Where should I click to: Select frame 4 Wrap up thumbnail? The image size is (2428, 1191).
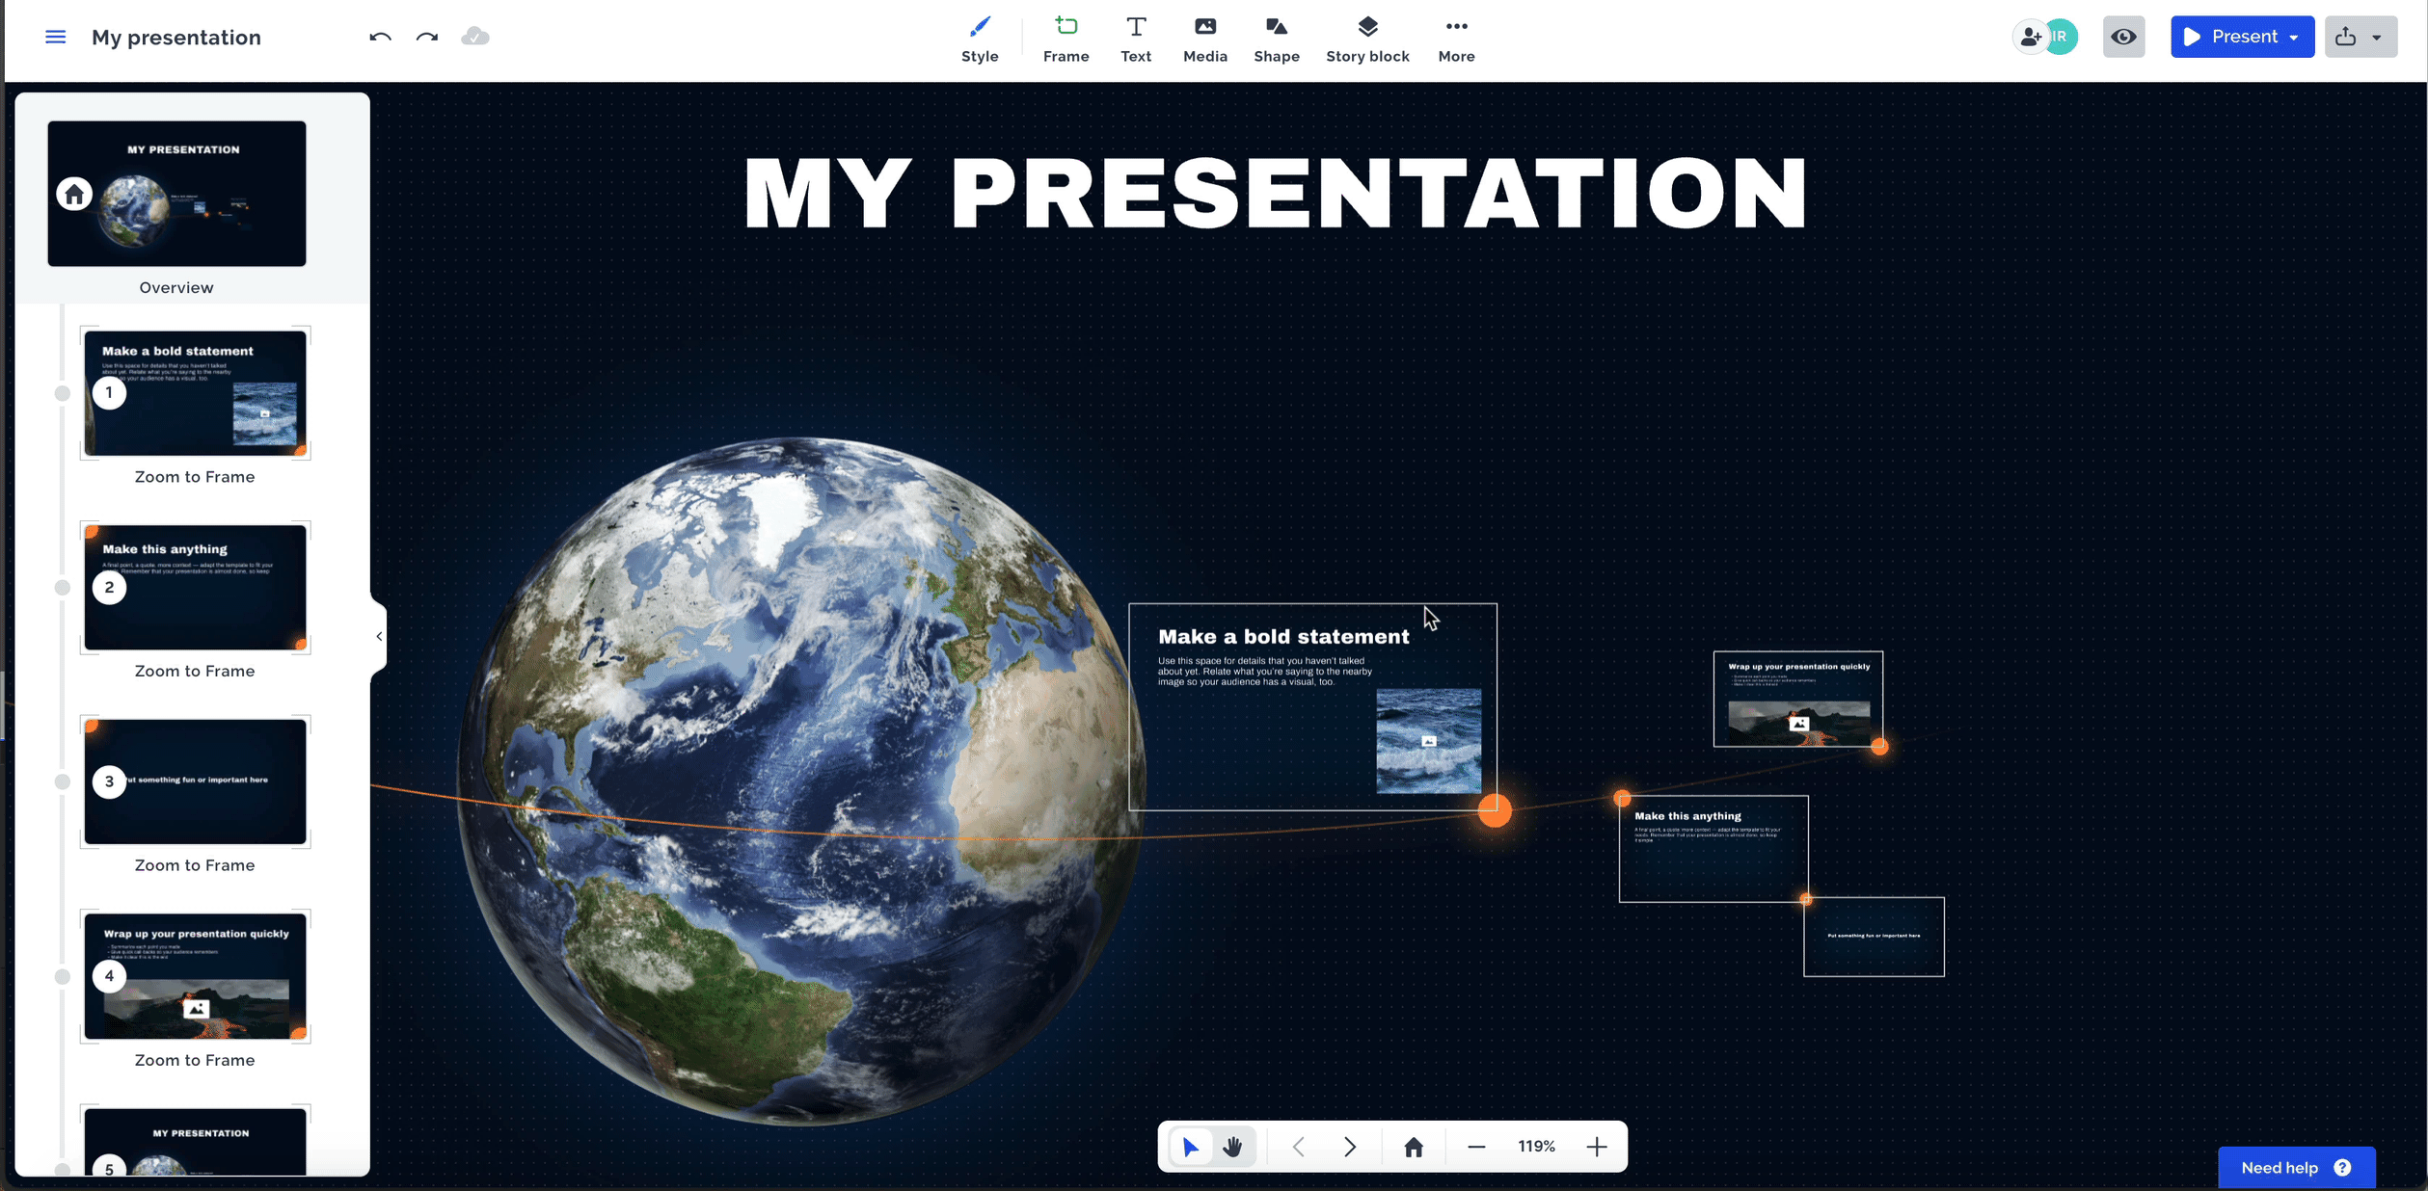coord(195,976)
